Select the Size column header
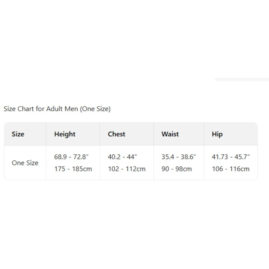The image size is (269, 269). point(18,134)
